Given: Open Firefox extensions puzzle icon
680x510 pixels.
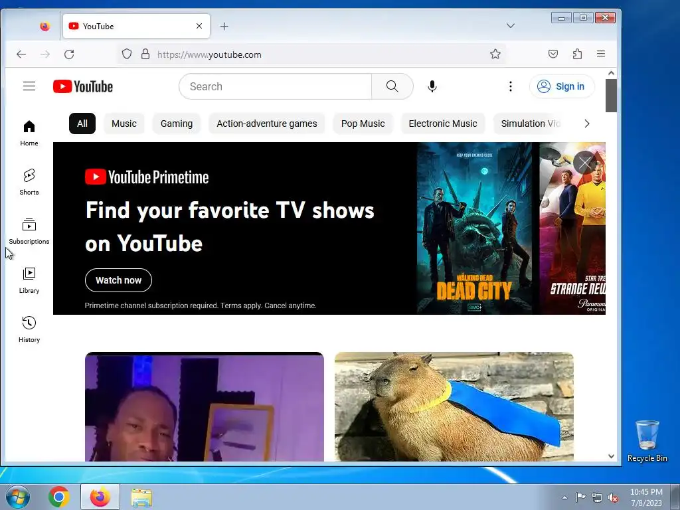Looking at the screenshot, I should (x=577, y=54).
